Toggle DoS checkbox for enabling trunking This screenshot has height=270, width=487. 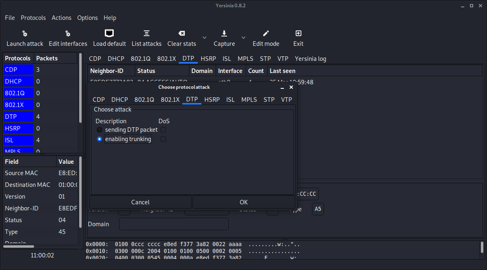click(x=163, y=139)
